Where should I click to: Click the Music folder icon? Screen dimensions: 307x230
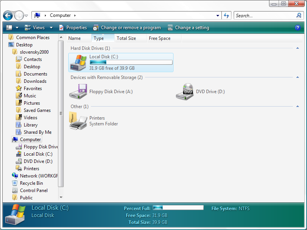[x=19, y=95]
